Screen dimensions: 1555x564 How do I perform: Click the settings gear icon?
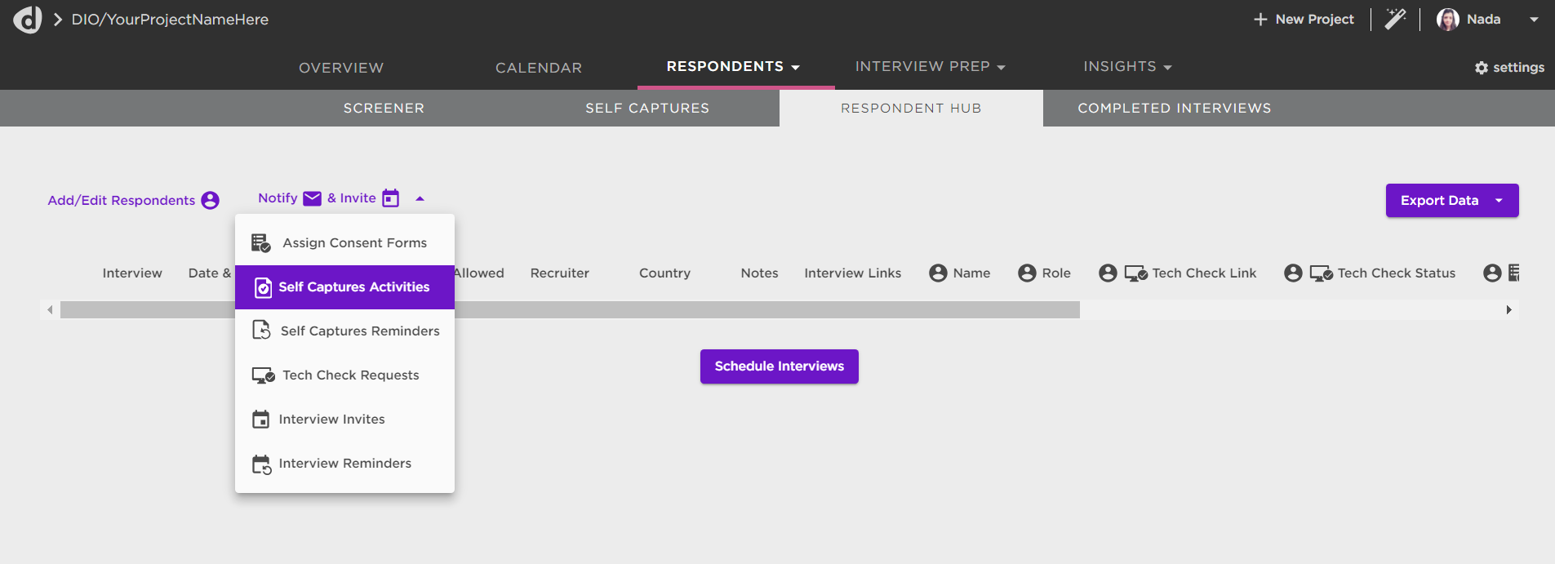tap(1482, 68)
